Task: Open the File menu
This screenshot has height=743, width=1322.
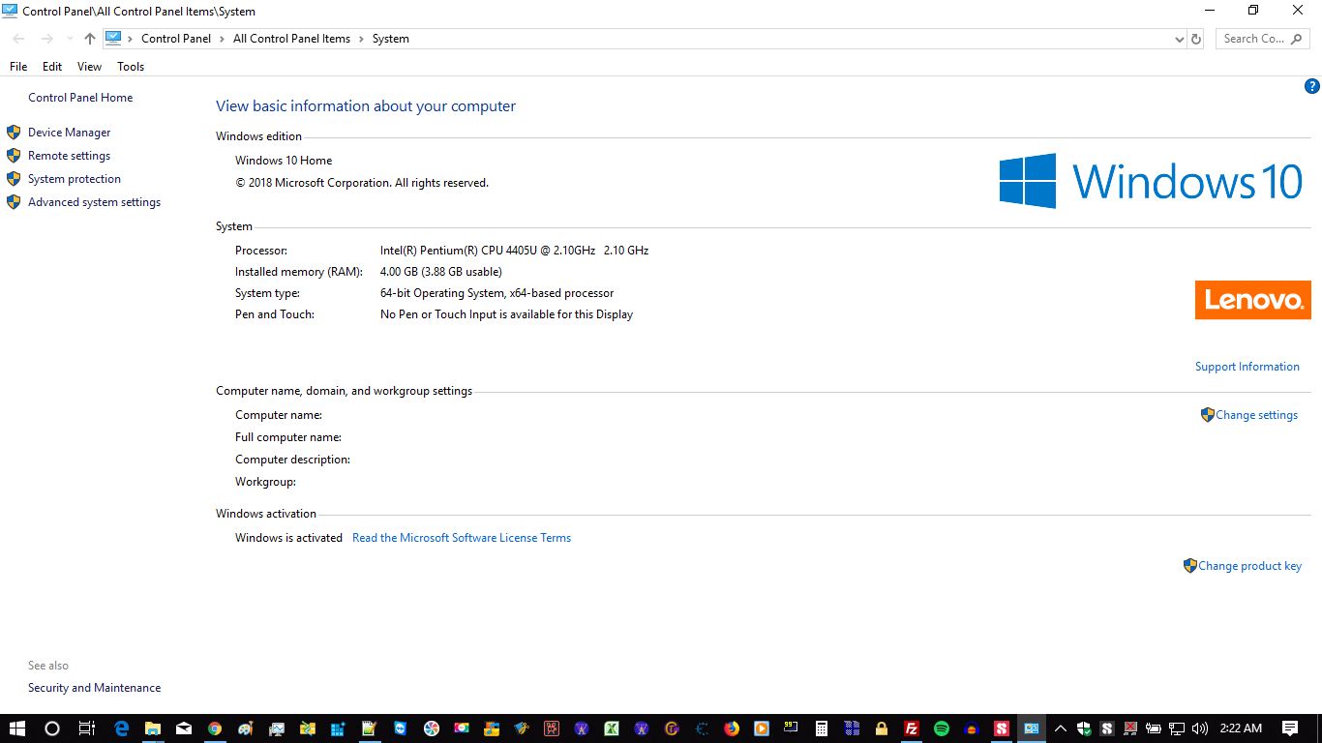Action: point(18,67)
